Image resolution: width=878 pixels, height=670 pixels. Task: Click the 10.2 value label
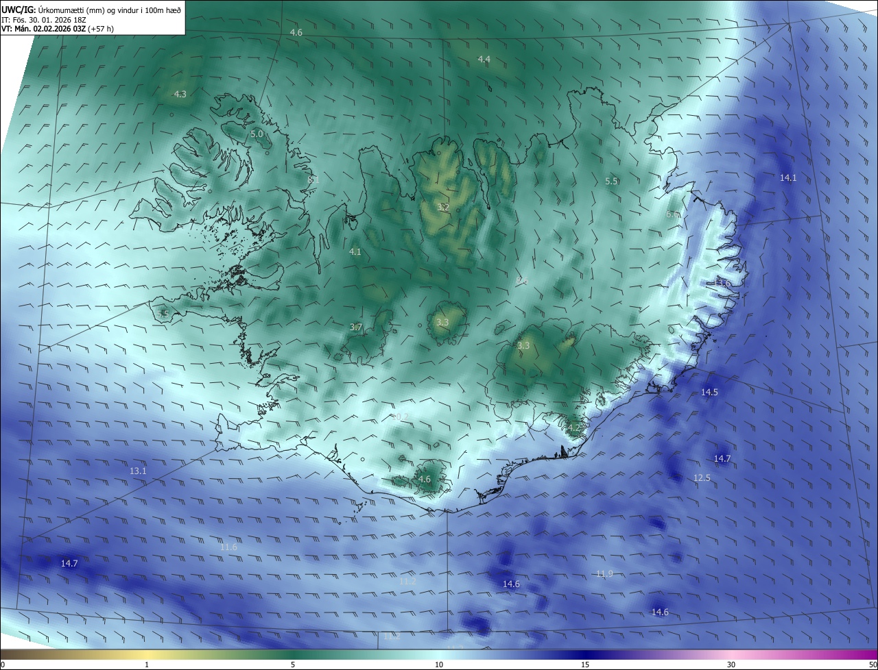click(x=399, y=417)
